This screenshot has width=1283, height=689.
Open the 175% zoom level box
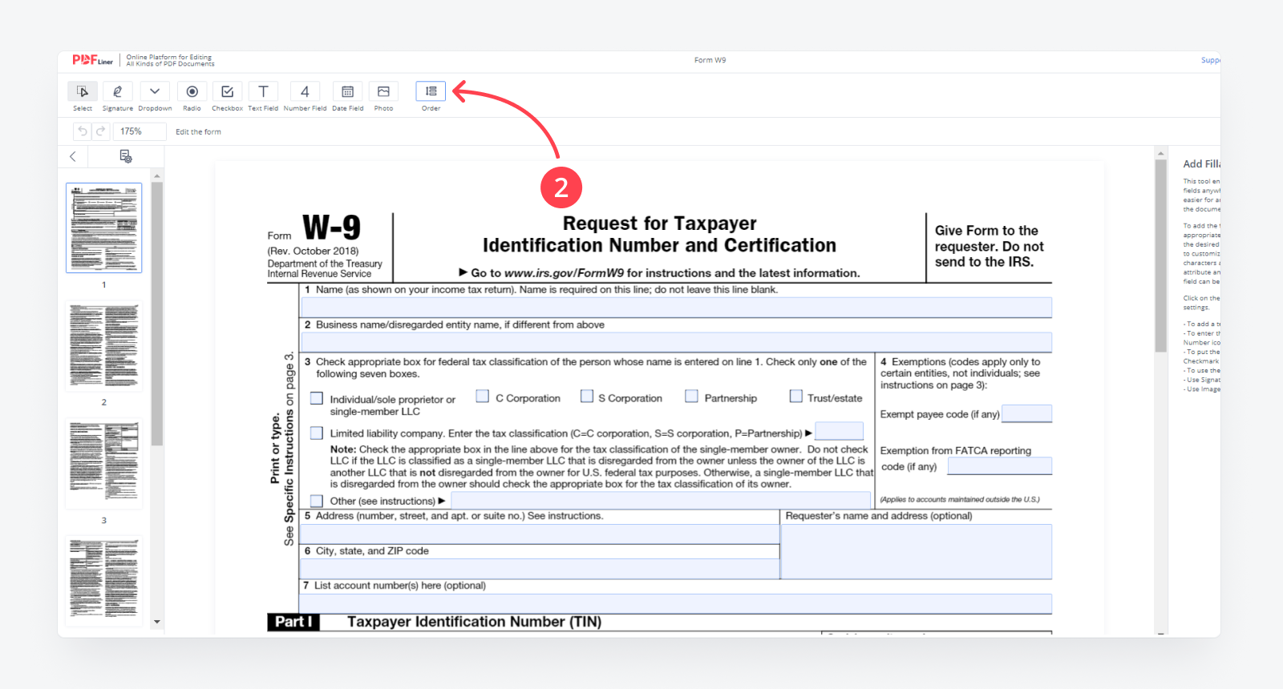coord(140,131)
